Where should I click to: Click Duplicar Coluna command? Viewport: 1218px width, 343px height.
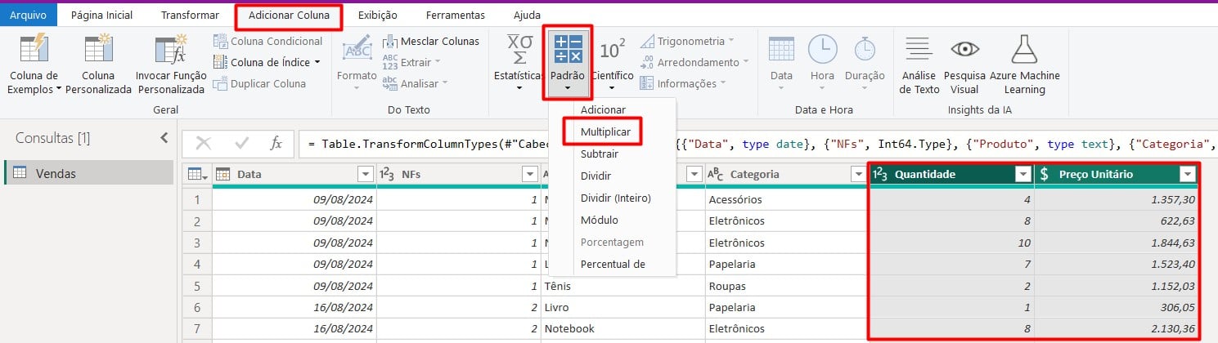click(x=259, y=83)
